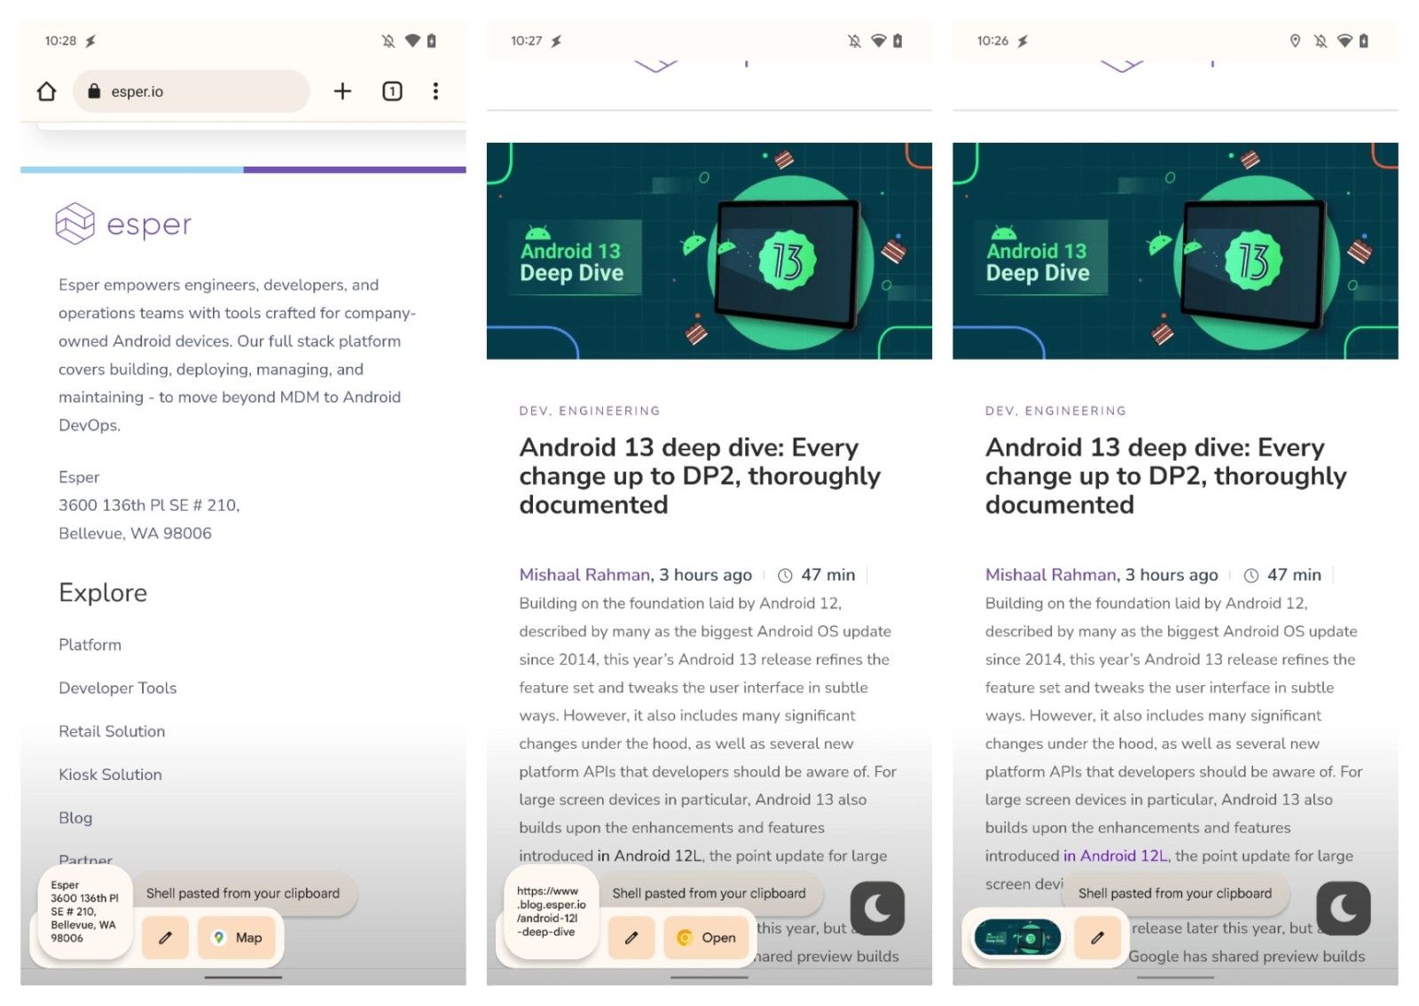
Task: Open the Kiosk Solution link
Action: pos(110,775)
